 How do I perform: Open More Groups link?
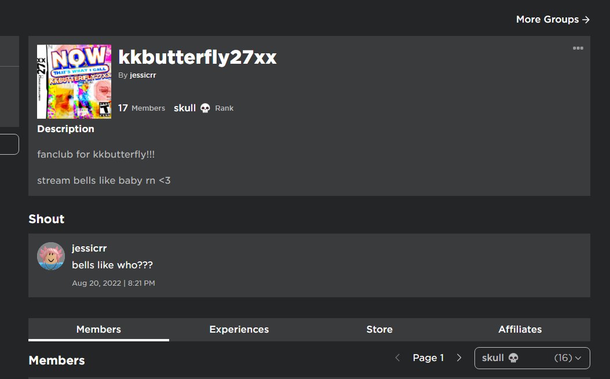coord(553,20)
